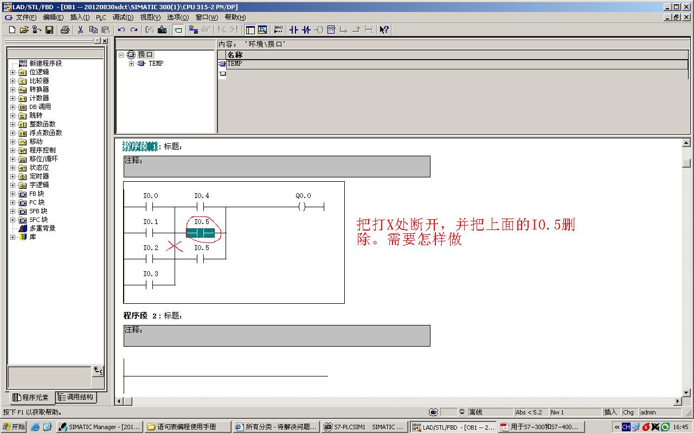The height and width of the screenshot is (434, 694).
Task: Toggle the details view icon
Action: coord(262,30)
